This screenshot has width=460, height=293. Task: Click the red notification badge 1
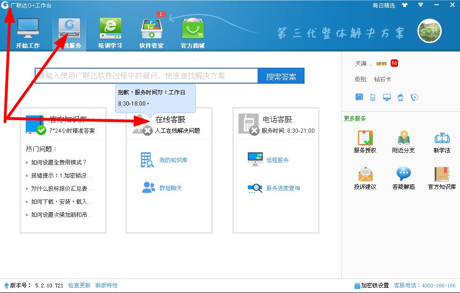pos(161,14)
